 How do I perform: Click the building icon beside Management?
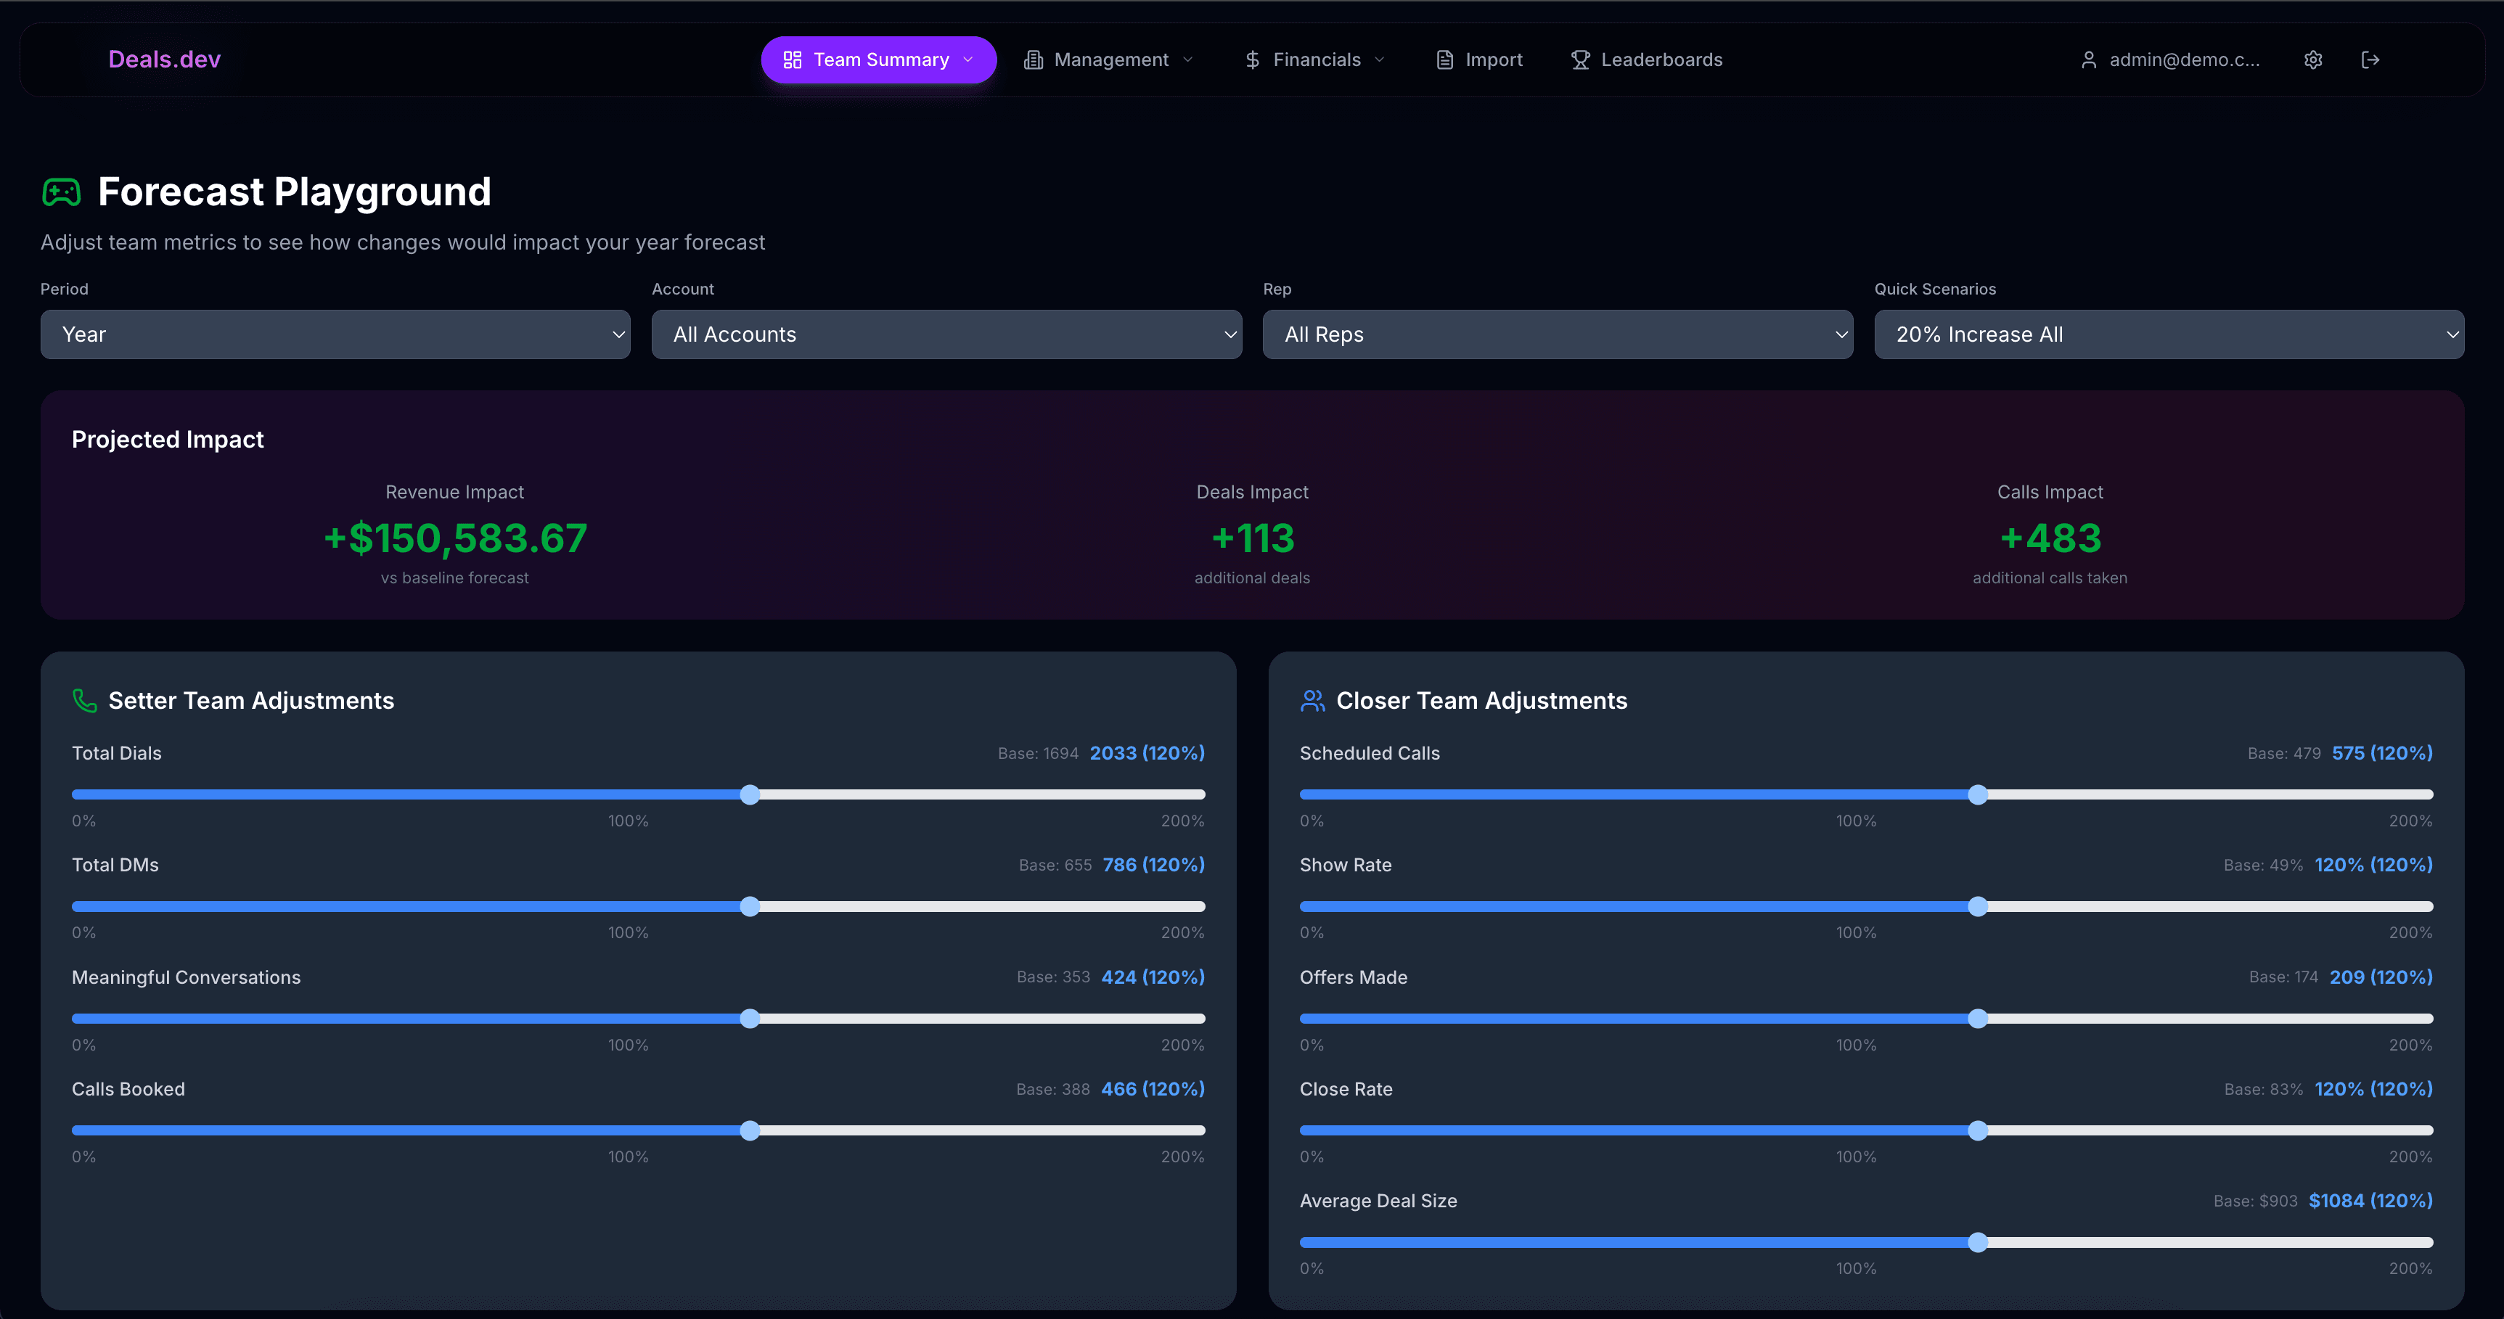coord(1031,59)
